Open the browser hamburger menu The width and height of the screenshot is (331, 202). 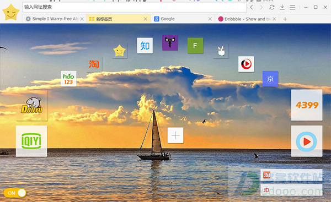(292, 7)
